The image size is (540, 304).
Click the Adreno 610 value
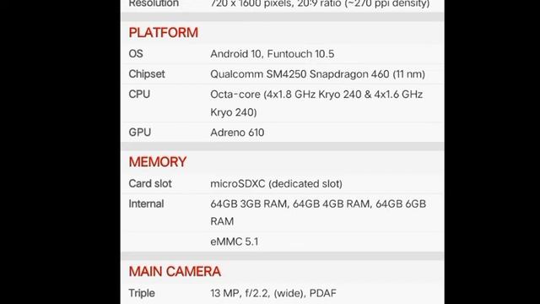pyautogui.click(x=237, y=133)
